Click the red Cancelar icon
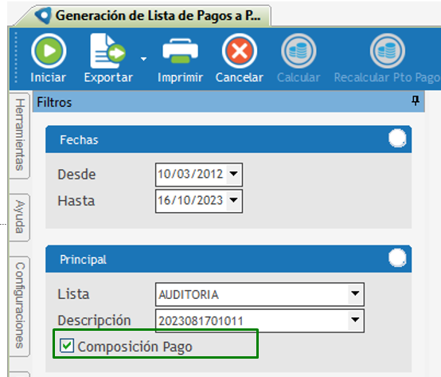441x377 pixels. [x=240, y=51]
